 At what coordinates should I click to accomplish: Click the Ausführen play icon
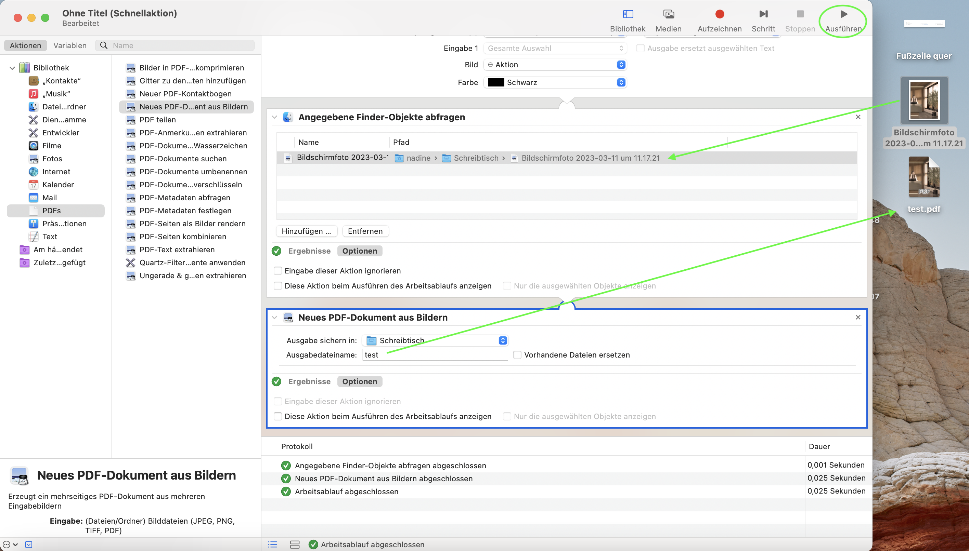point(844,14)
